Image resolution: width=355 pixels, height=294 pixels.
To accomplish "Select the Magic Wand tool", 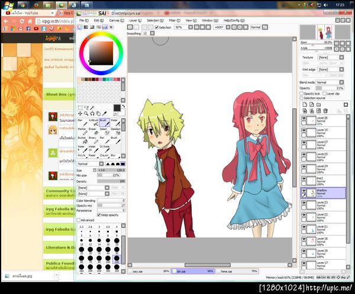I will [92, 107].
